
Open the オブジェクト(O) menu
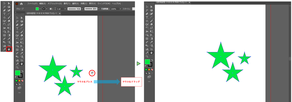click(x=54, y=3)
